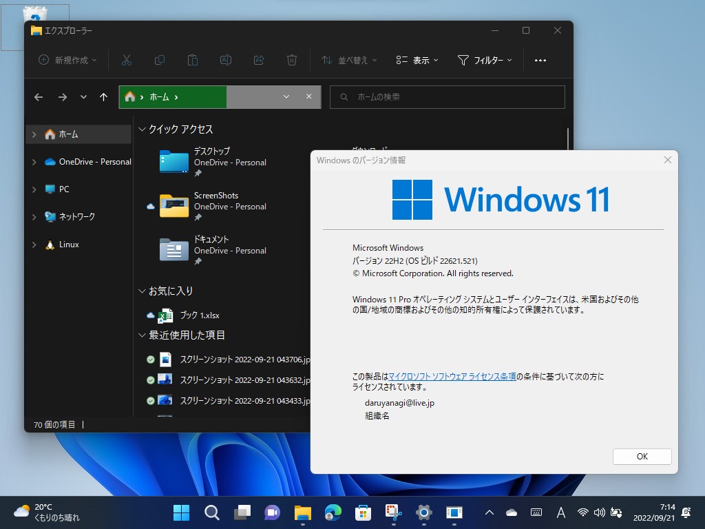Screen dimensions: 705x529
Task: Select ホーム in the navigation pane
Action: coord(79,134)
